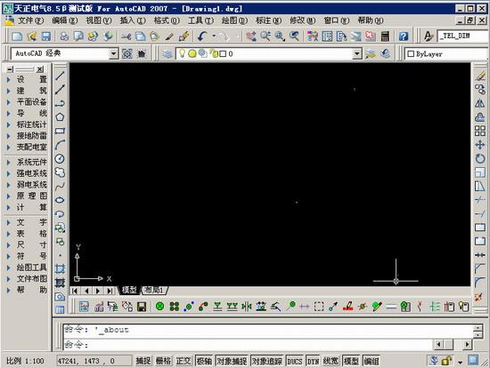The height and width of the screenshot is (368, 490).
Task: Open the layer list dropdown
Action: tap(357, 54)
